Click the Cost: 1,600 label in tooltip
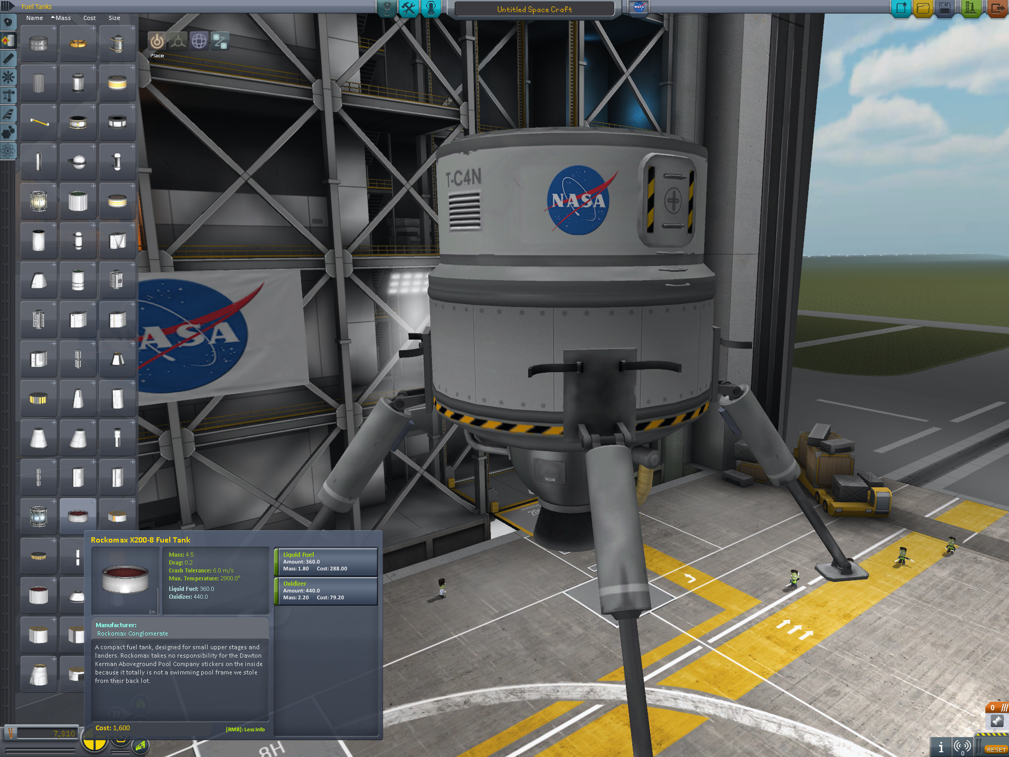Image resolution: width=1009 pixels, height=757 pixels. [x=112, y=728]
